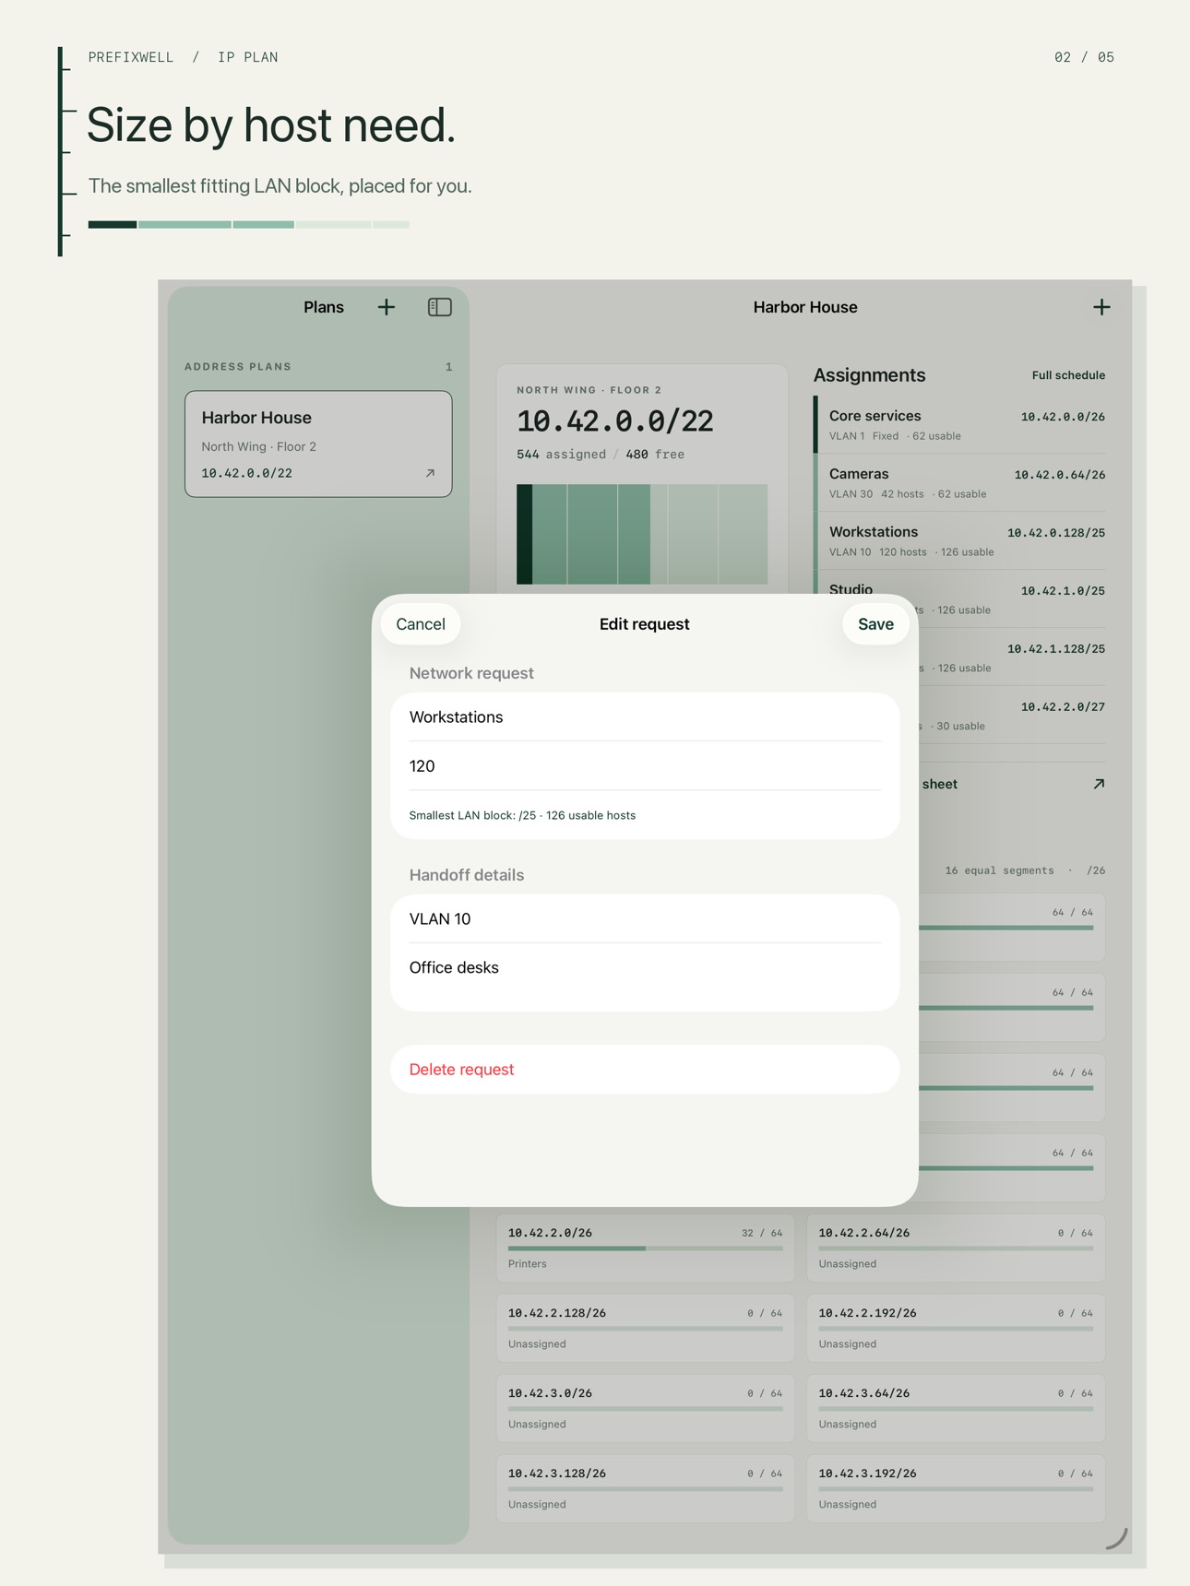The height and width of the screenshot is (1586, 1190).
Task: Open the 10.42.2.128/26 segment card
Action: coord(645,1328)
